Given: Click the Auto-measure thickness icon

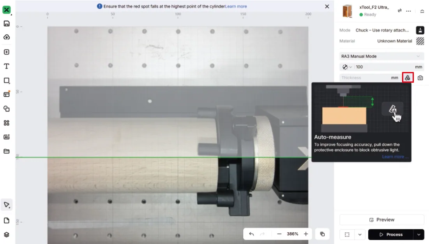Looking at the screenshot, I should click(408, 78).
